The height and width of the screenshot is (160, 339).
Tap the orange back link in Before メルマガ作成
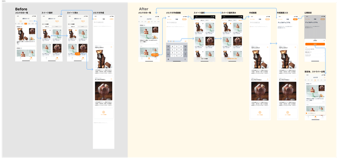[x=95, y=19]
